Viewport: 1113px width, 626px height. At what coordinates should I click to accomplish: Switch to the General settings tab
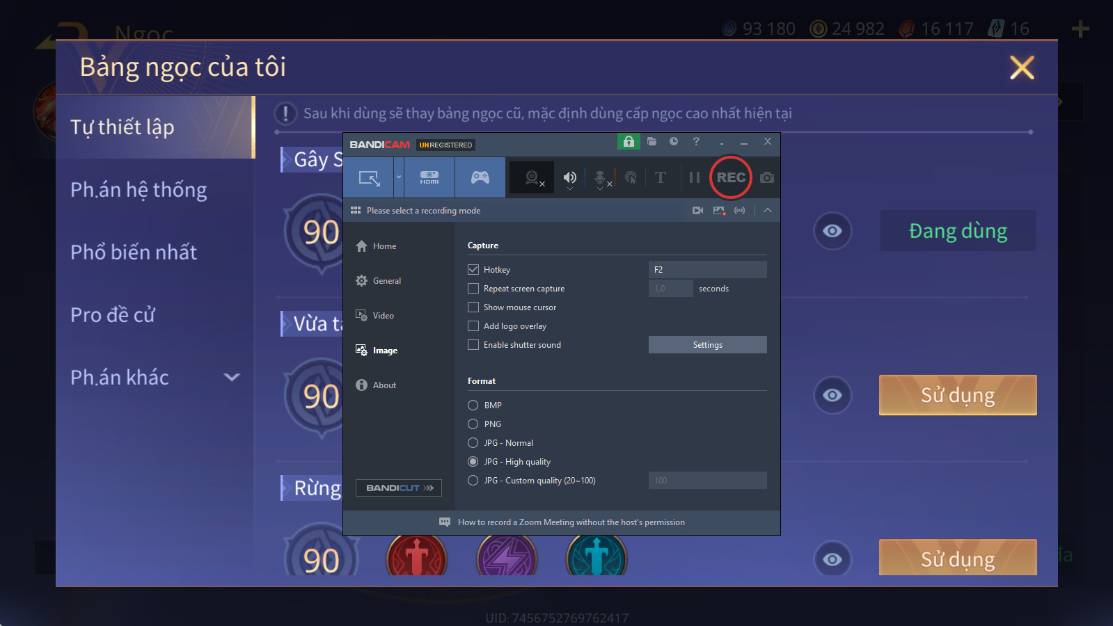point(386,281)
